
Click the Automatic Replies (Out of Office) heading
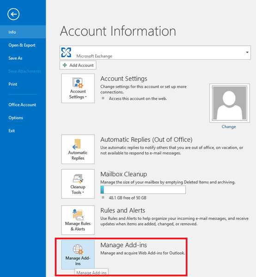146,140
